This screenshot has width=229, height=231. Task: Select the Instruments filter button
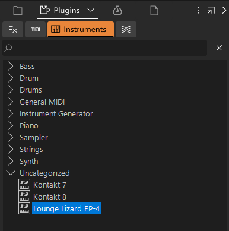coord(81,30)
